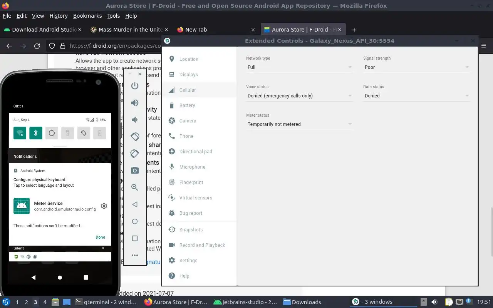Toggle the Do Not Disturb tile
493x308 pixels.
coord(52,133)
